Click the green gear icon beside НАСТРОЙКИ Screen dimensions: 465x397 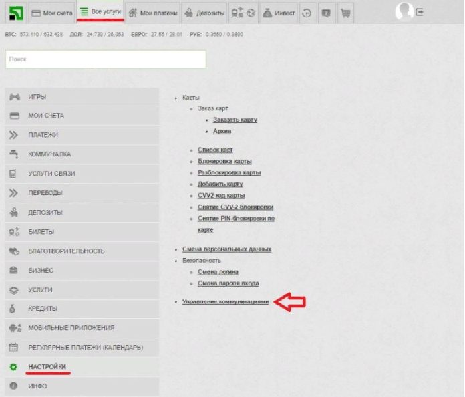[13, 367]
